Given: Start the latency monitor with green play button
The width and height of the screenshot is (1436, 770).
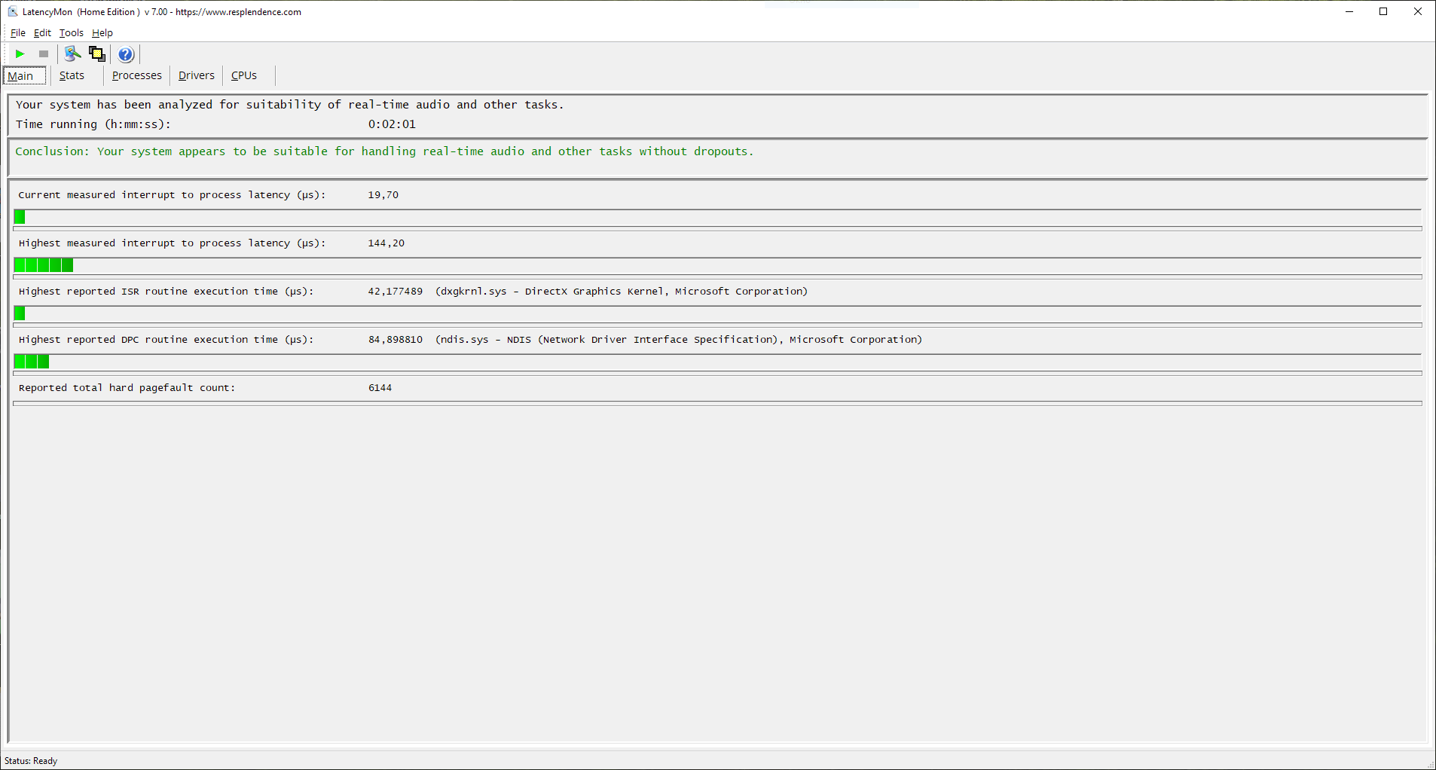Looking at the screenshot, I should [x=20, y=54].
